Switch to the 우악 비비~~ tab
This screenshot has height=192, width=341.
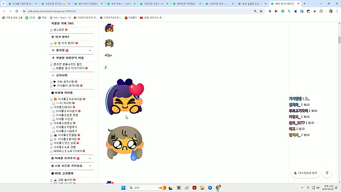pos(121,3)
